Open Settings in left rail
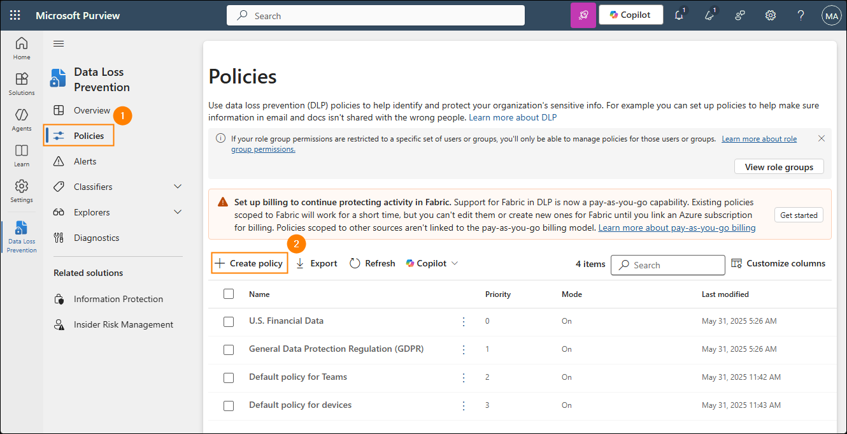Screen dimensions: 847x434 point(22,191)
